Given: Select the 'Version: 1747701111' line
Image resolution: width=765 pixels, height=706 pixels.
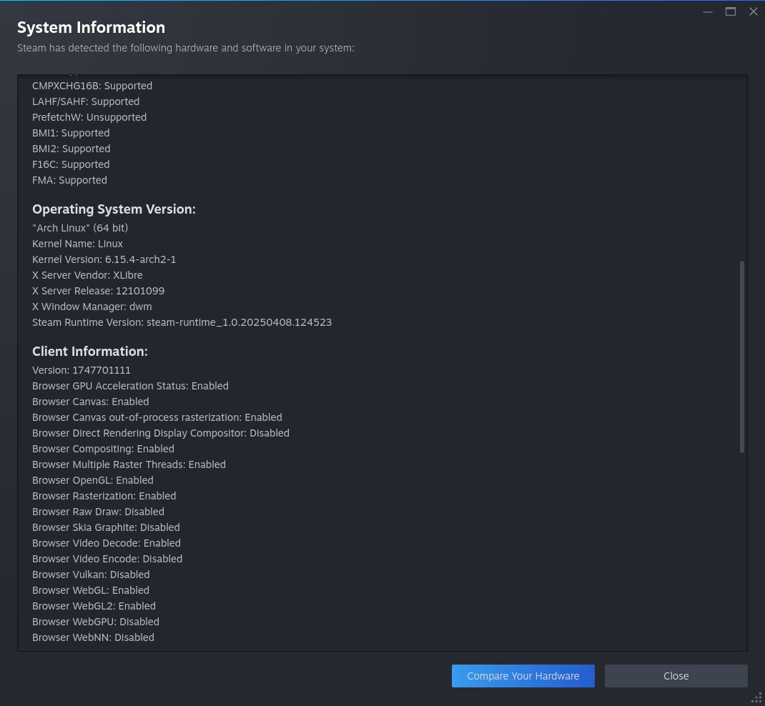Looking at the screenshot, I should 82,370.
